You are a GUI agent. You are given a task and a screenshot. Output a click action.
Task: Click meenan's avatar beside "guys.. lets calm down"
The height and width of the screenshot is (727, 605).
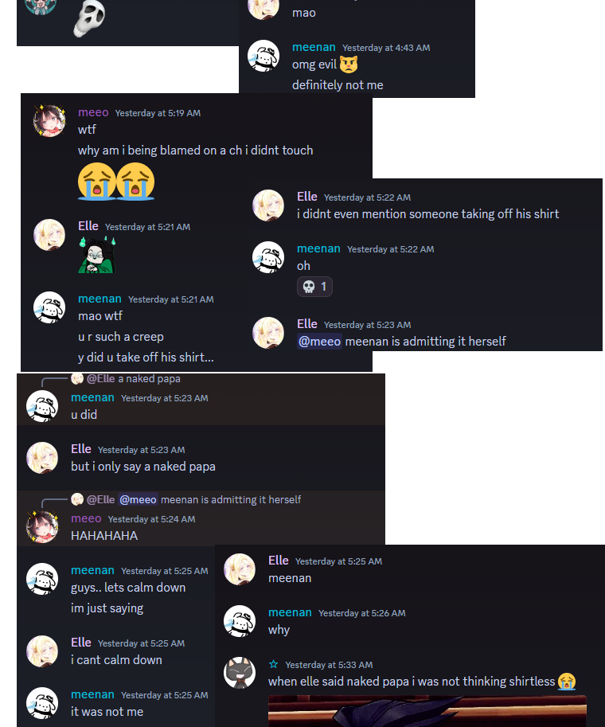[x=42, y=579]
